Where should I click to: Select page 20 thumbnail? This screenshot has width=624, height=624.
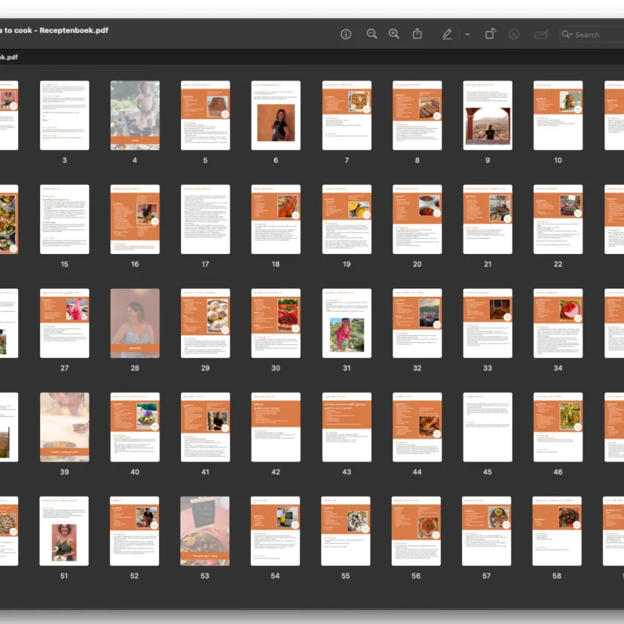click(417, 219)
